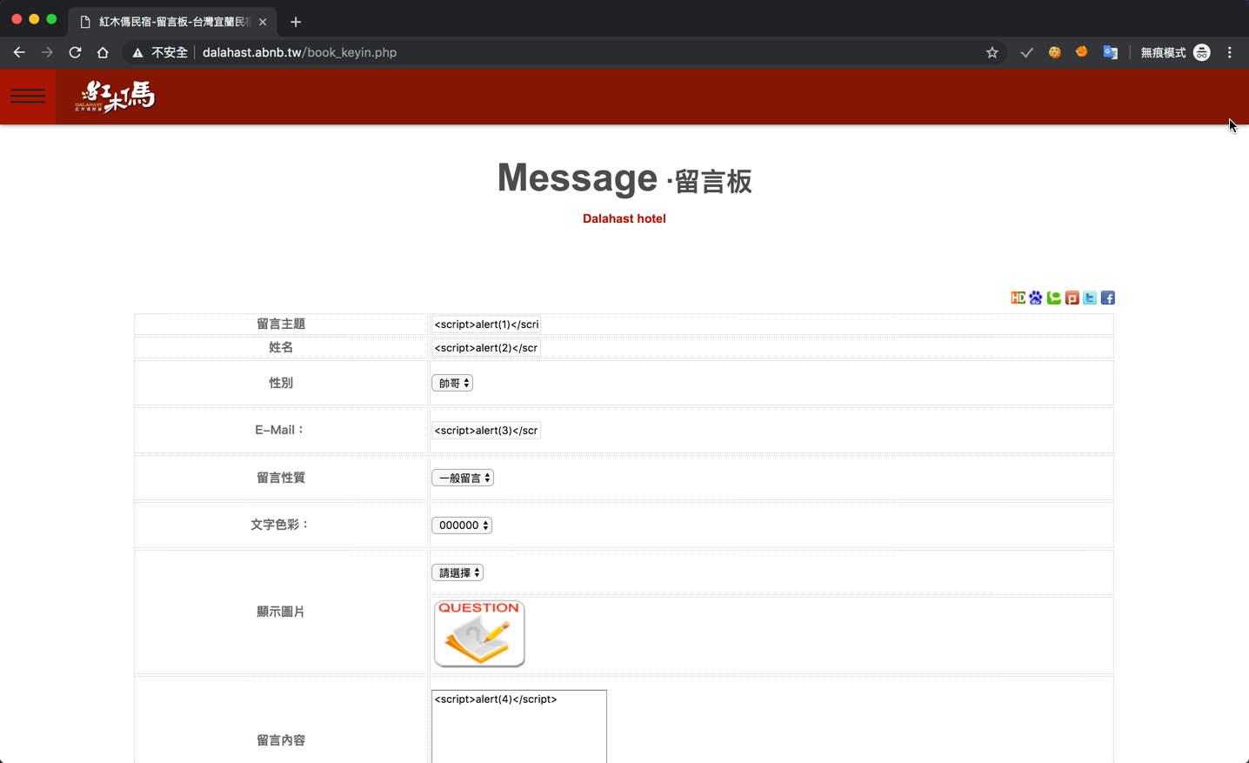This screenshot has height=763, width=1249.
Task: Click the 顯示圖片 row label
Action: tap(281, 612)
